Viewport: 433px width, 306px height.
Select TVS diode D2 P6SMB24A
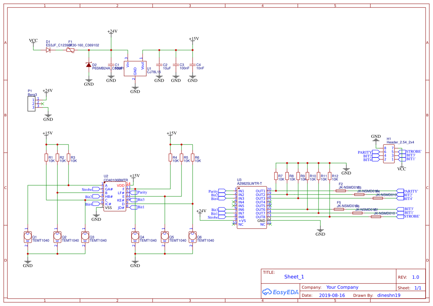pos(89,64)
